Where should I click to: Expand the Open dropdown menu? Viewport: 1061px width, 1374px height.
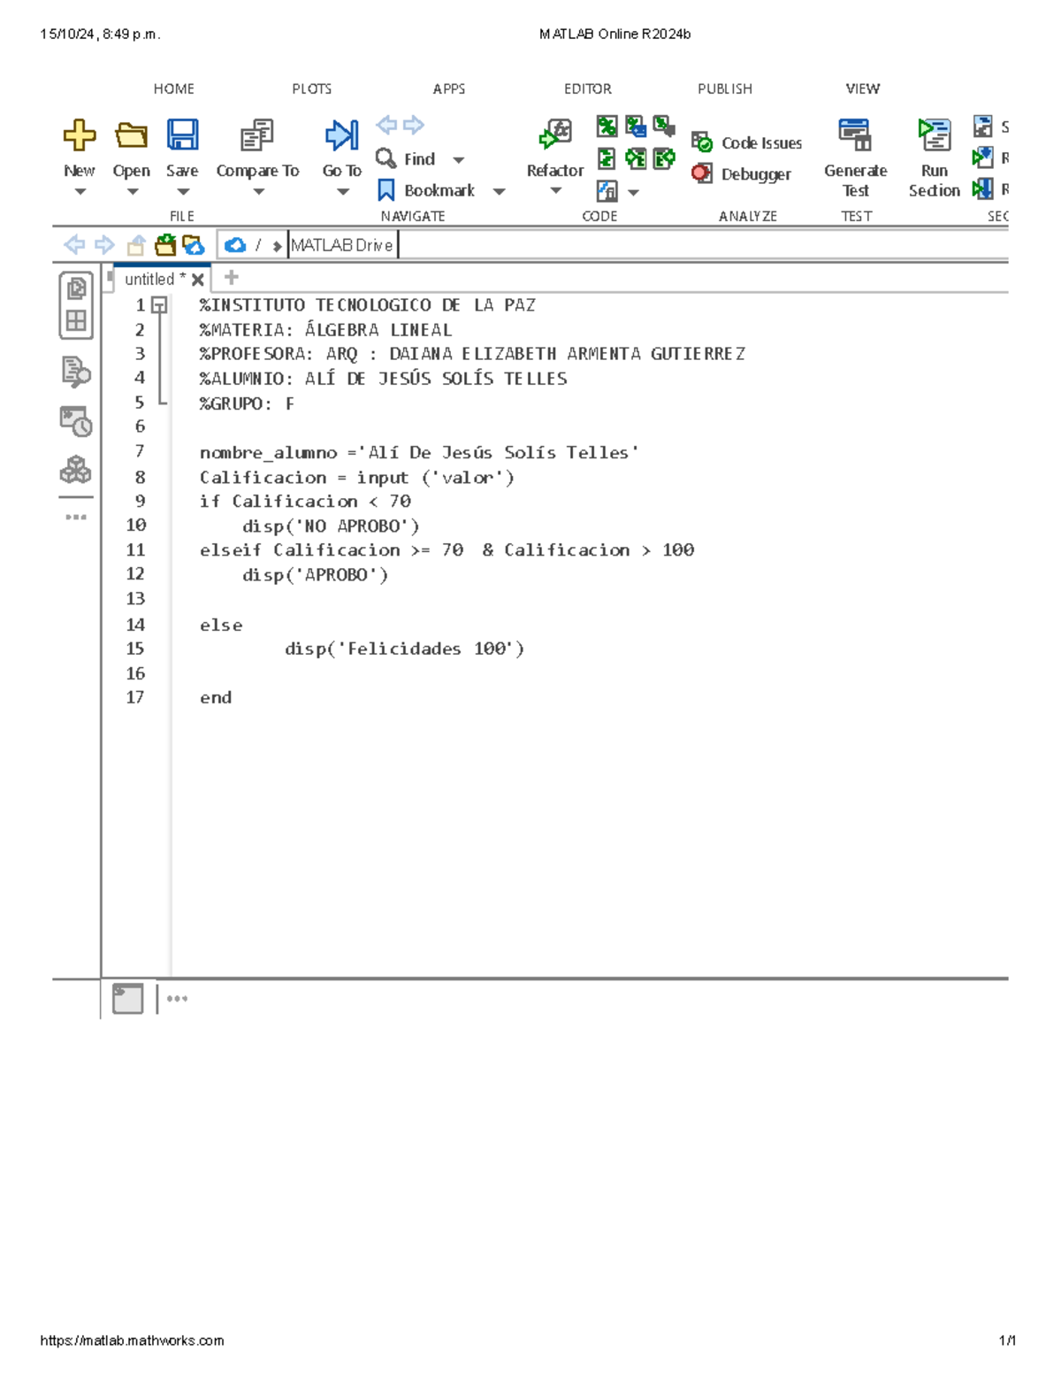[131, 191]
